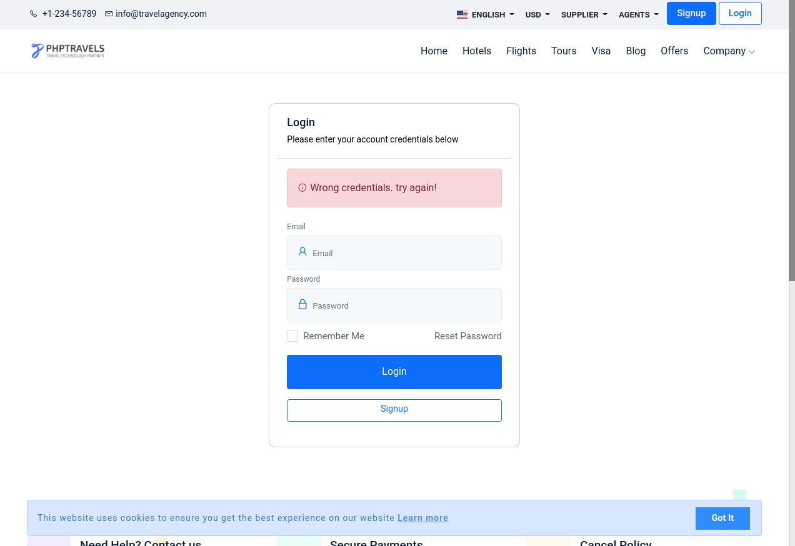The width and height of the screenshot is (795, 546).
Task: Open the Learn more cookie link
Action: point(422,518)
